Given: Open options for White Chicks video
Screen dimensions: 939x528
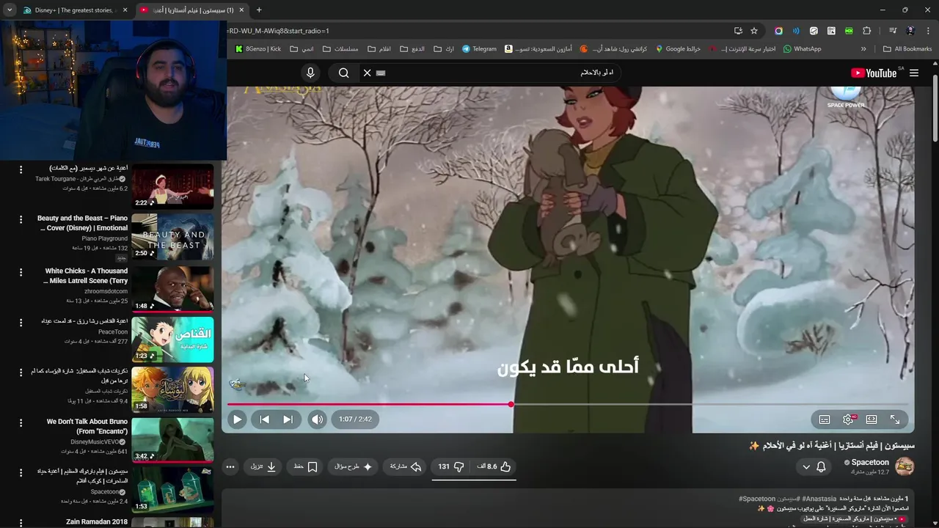Looking at the screenshot, I should tap(21, 272).
